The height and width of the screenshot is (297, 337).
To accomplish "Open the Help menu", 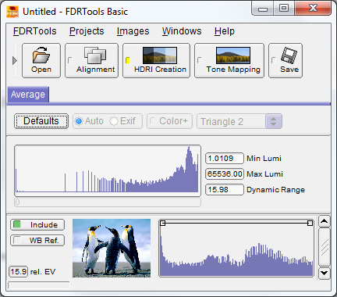I will point(225,31).
